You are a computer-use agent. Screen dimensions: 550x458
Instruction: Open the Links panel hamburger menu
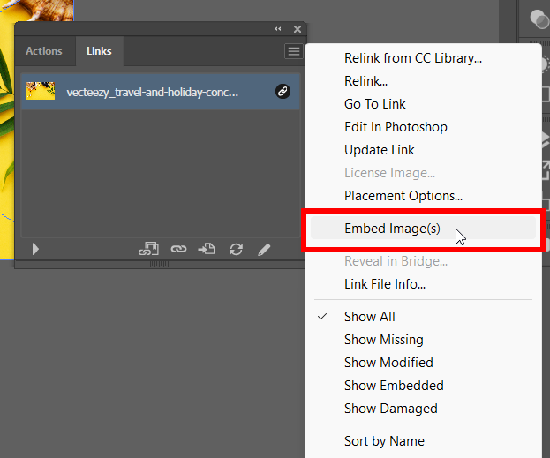(294, 51)
